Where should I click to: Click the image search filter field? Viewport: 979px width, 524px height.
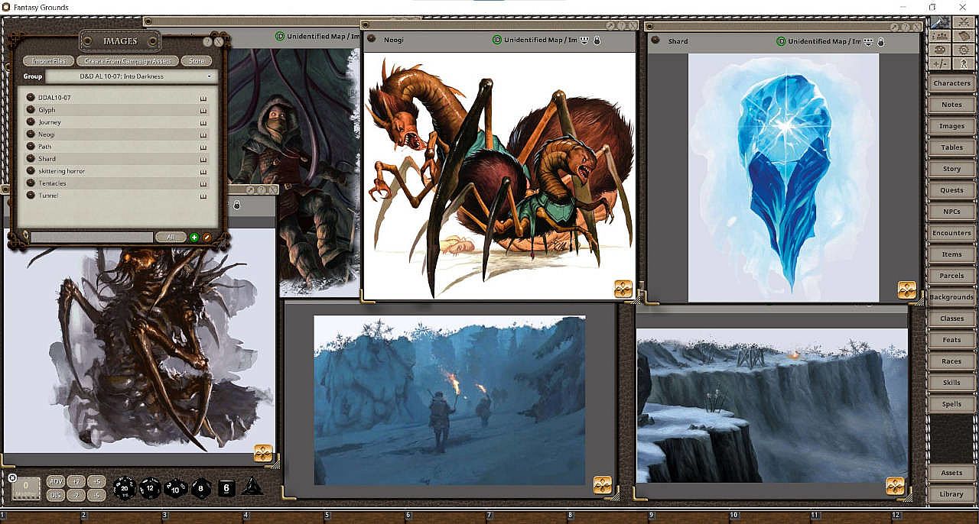(92, 238)
